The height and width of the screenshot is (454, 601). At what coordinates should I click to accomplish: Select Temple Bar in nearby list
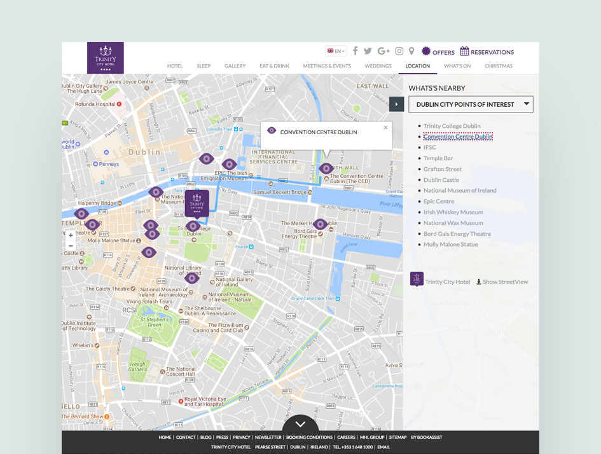[438, 158]
